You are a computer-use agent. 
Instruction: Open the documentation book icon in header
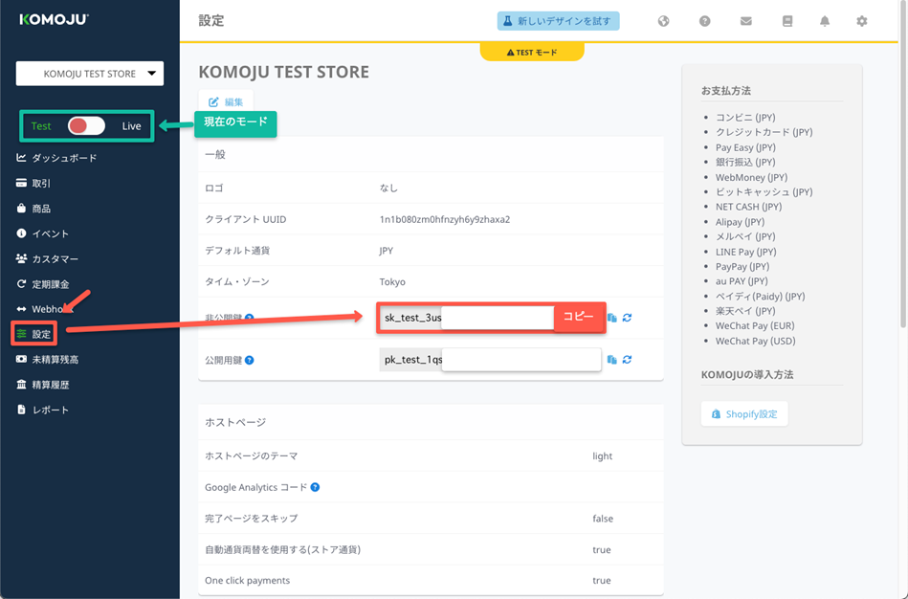787,21
